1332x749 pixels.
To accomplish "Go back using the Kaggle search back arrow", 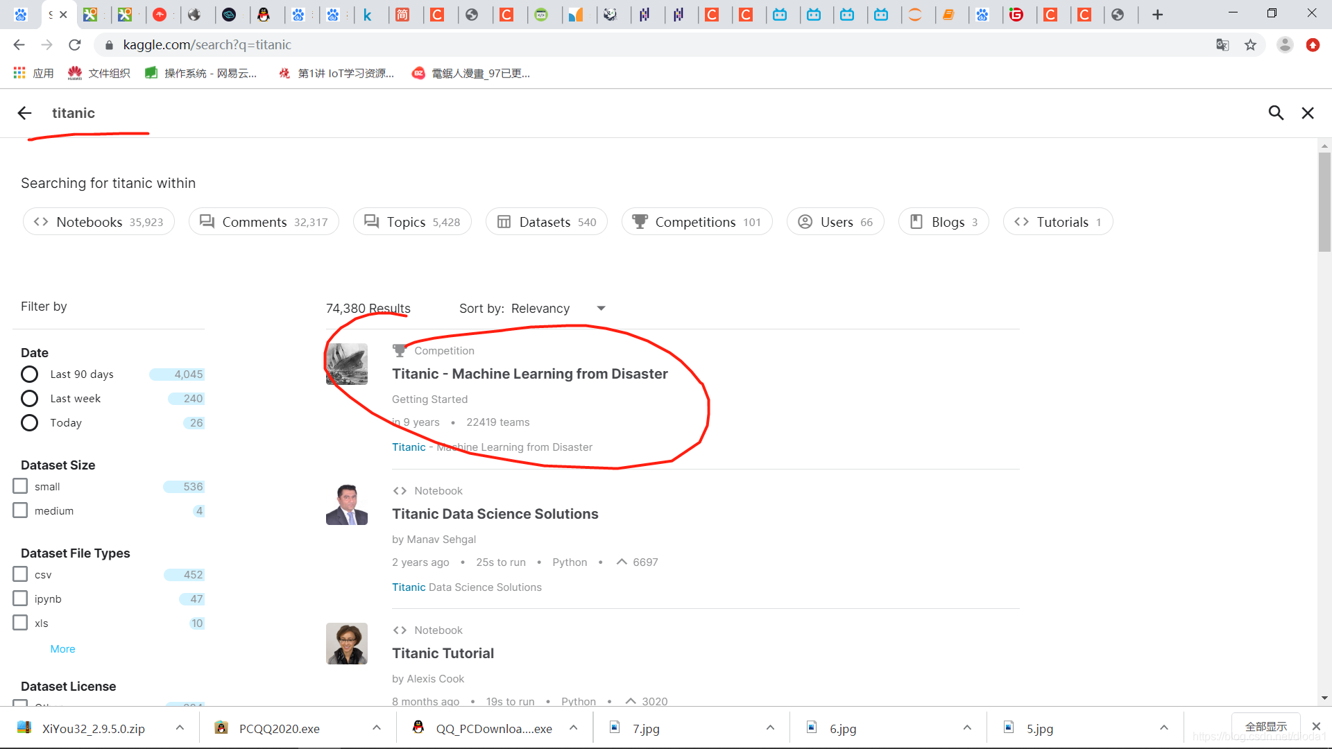I will point(25,113).
